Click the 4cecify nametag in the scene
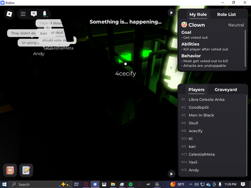 pyautogui.click(x=125, y=74)
